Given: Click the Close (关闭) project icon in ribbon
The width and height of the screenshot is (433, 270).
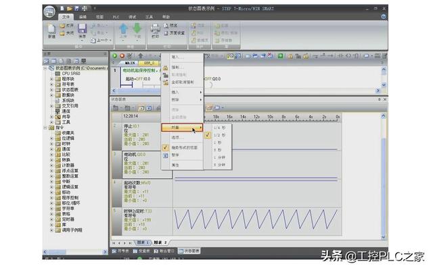Looking at the screenshot, I should (x=63, y=33).
